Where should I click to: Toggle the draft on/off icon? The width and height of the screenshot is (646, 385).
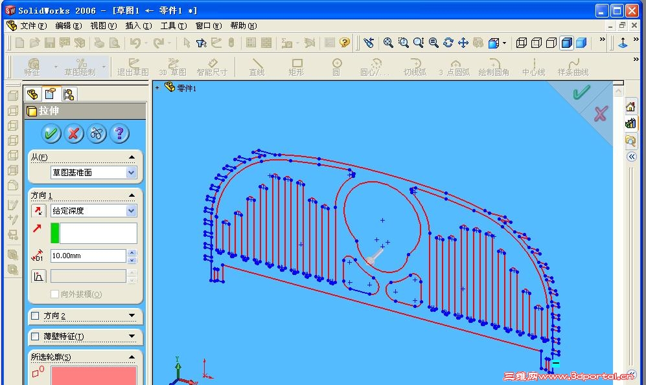coord(38,276)
